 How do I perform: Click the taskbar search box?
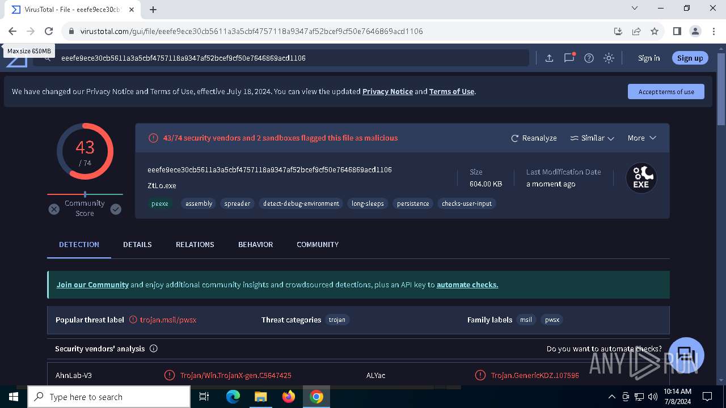click(109, 397)
